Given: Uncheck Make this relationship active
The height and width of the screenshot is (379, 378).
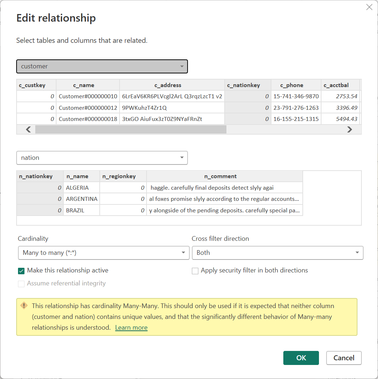Looking at the screenshot, I should pos(21,271).
